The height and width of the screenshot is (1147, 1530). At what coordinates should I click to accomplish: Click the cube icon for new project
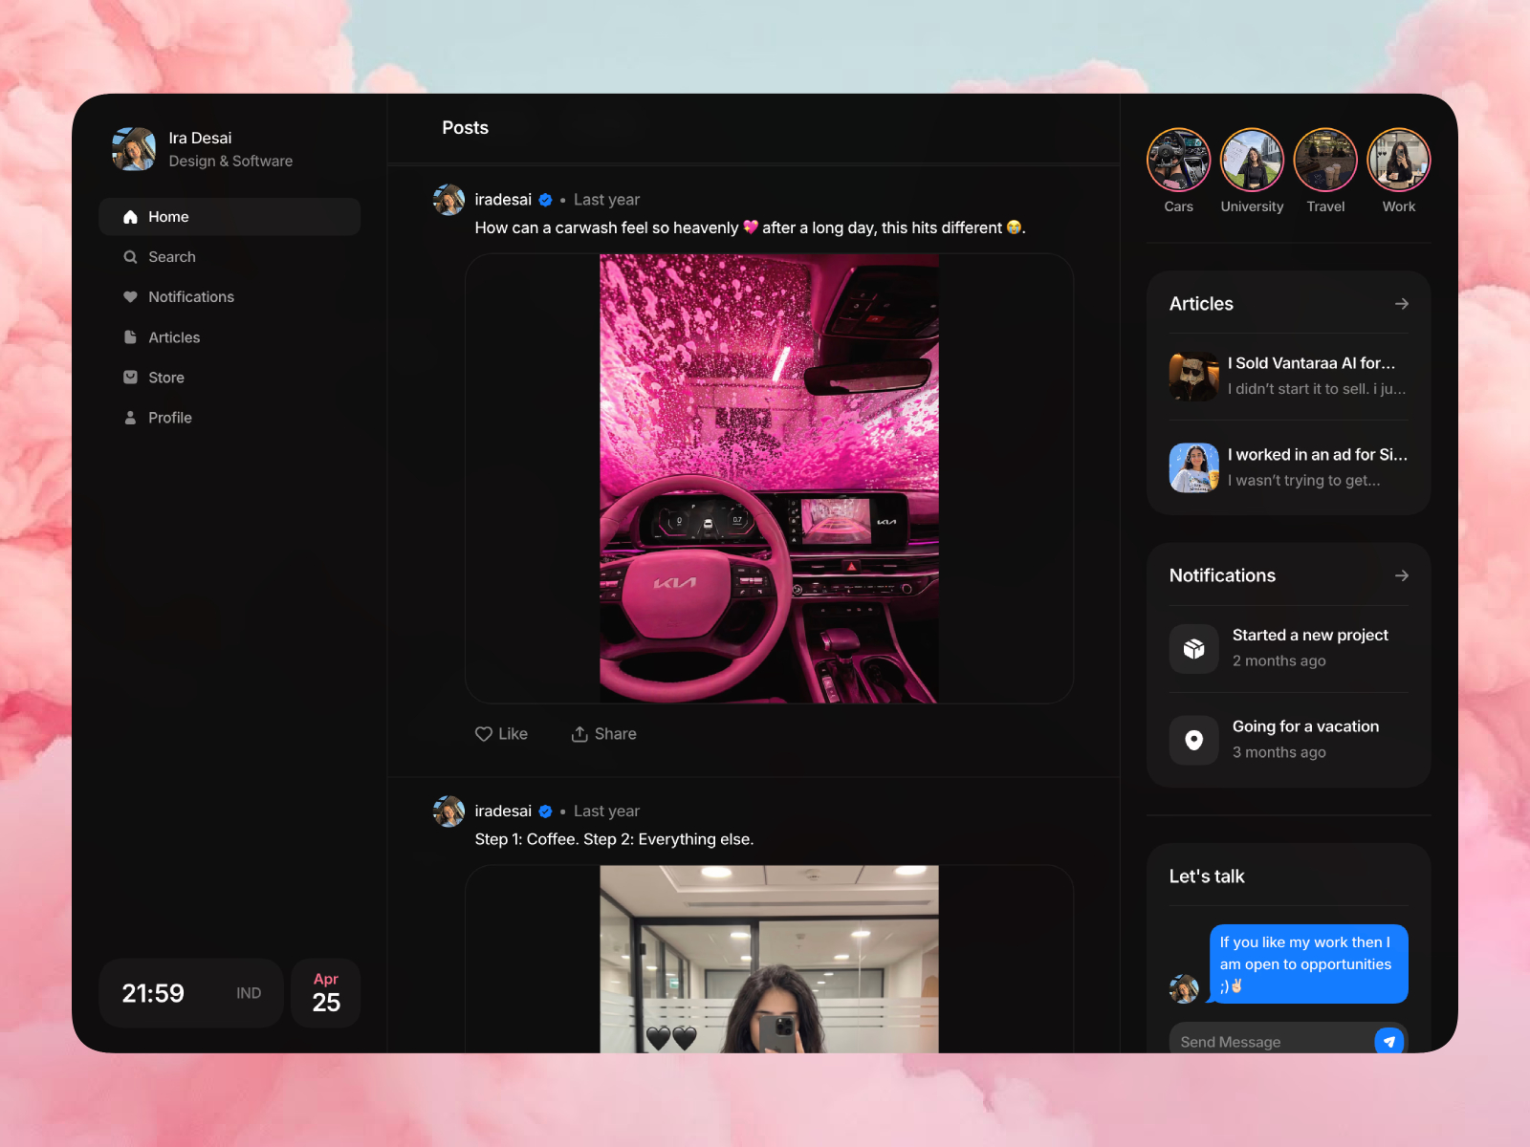click(1194, 649)
